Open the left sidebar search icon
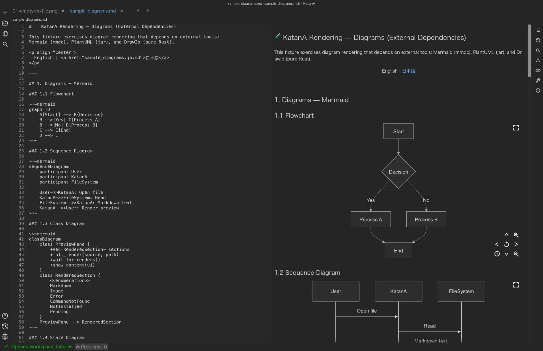 [x=5, y=44]
